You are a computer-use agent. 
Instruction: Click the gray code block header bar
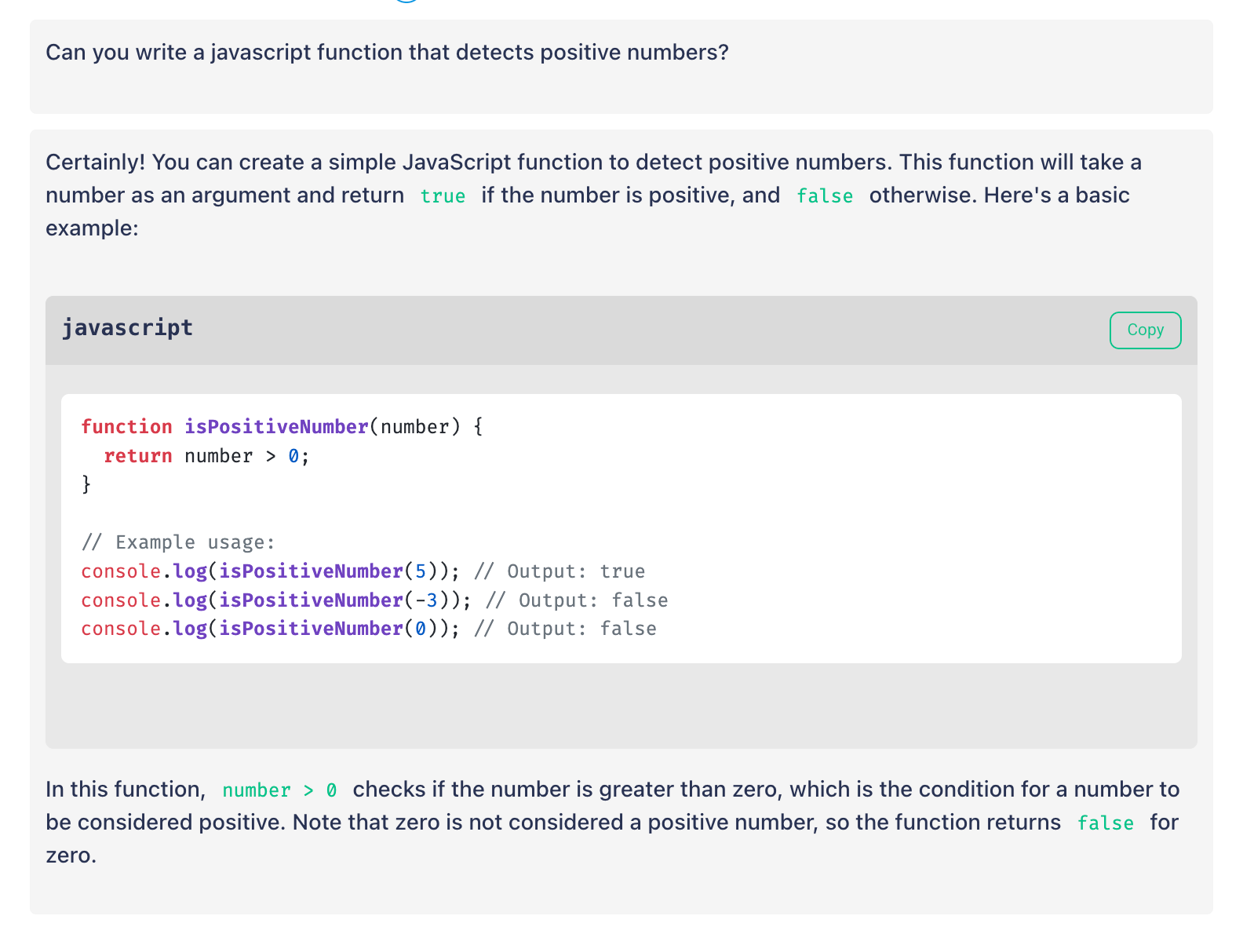click(621, 330)
